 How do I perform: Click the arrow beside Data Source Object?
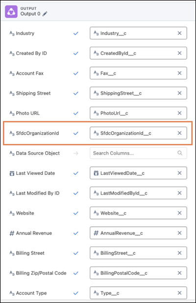tap(76, 153)
